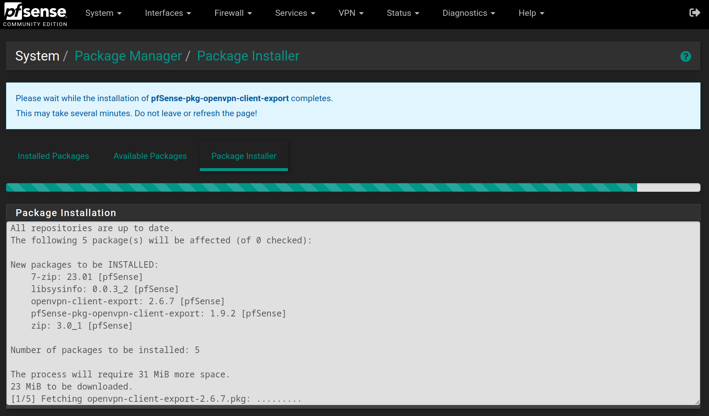Viewport: 709px width, 416px height.
Task: Switch to the Available Packages tab
Action: click(x=150, y=156)
